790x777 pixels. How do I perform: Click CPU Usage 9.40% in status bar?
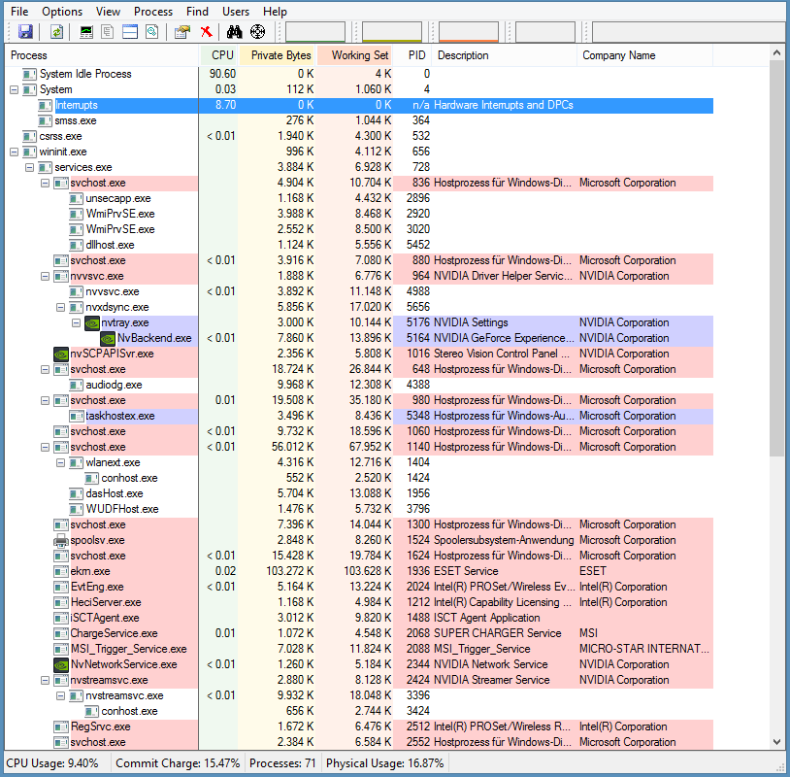[x=52, y=763]
